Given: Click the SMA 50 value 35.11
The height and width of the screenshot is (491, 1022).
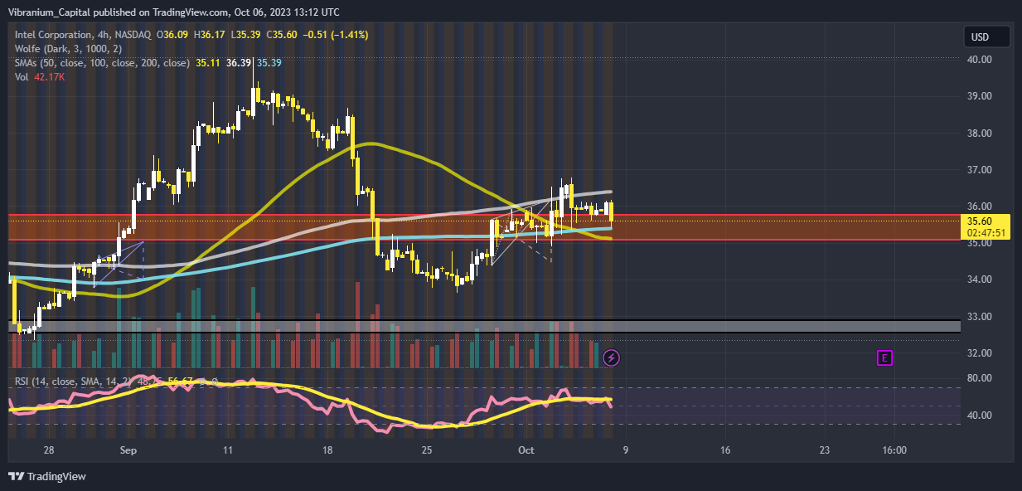Looking at the screenshot, I should click(x=207, y=62).
